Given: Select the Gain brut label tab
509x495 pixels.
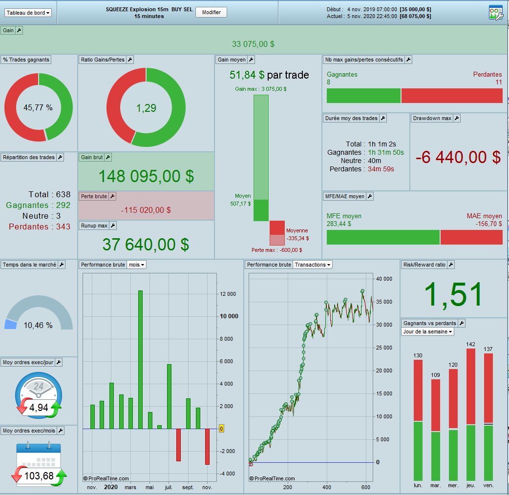Looking at the screenshot, I should click(92, 157).
